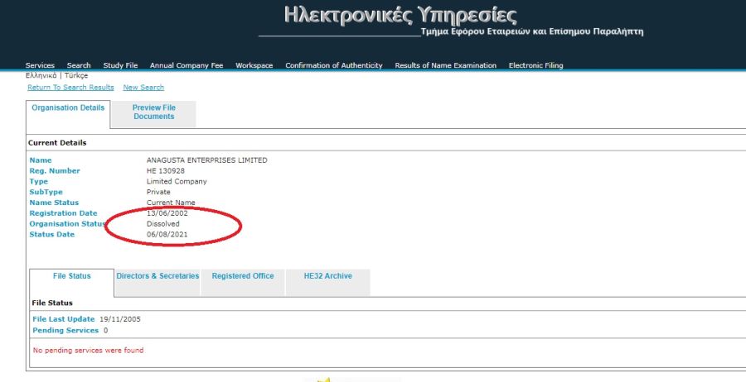Open the Electronic Filing menu item
The image size is (746, 382).
[x=535, y=65]
